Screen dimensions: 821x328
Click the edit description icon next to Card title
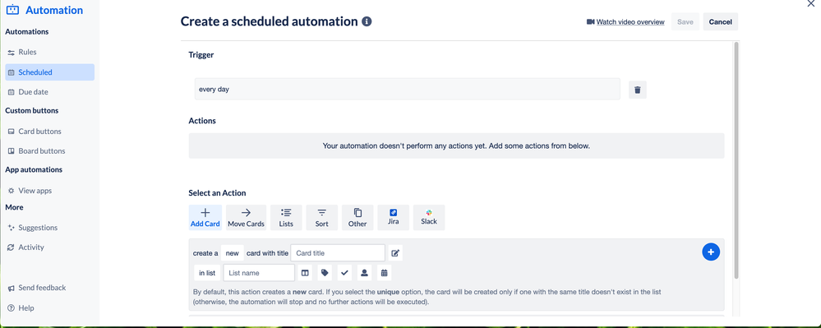396,253
